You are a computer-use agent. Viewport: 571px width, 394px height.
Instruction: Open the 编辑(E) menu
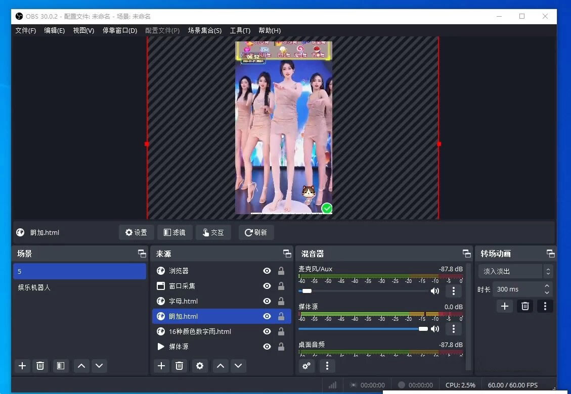[x=54, y=30]
